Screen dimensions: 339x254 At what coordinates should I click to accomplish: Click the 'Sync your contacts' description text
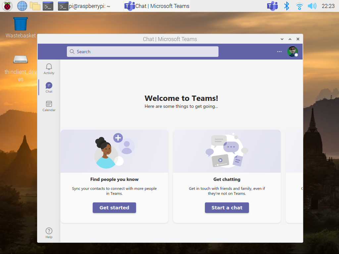click(114, 191)
